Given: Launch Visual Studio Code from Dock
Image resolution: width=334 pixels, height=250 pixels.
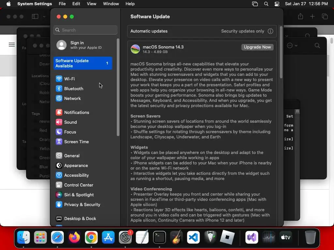Looking at the screenshot, I should (193, 237).
